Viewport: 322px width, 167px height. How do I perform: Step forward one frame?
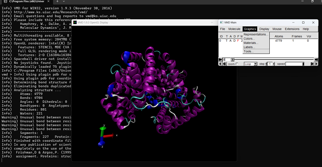pos(312,64)
